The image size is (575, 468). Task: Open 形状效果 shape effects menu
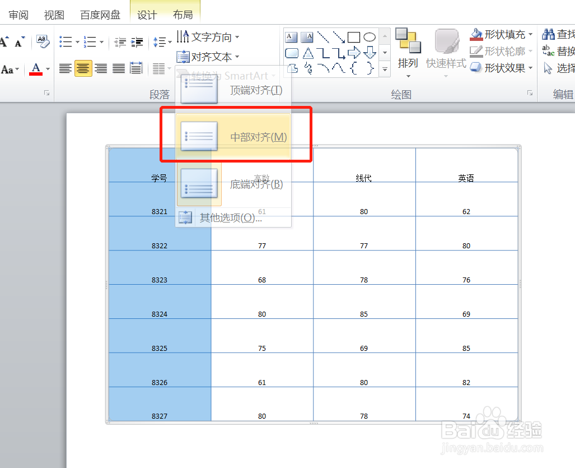point(501,68)
